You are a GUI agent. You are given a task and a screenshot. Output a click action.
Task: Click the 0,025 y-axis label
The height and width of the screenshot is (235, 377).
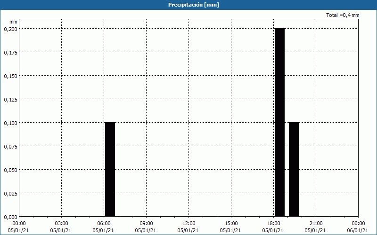(x=11, y=194)
